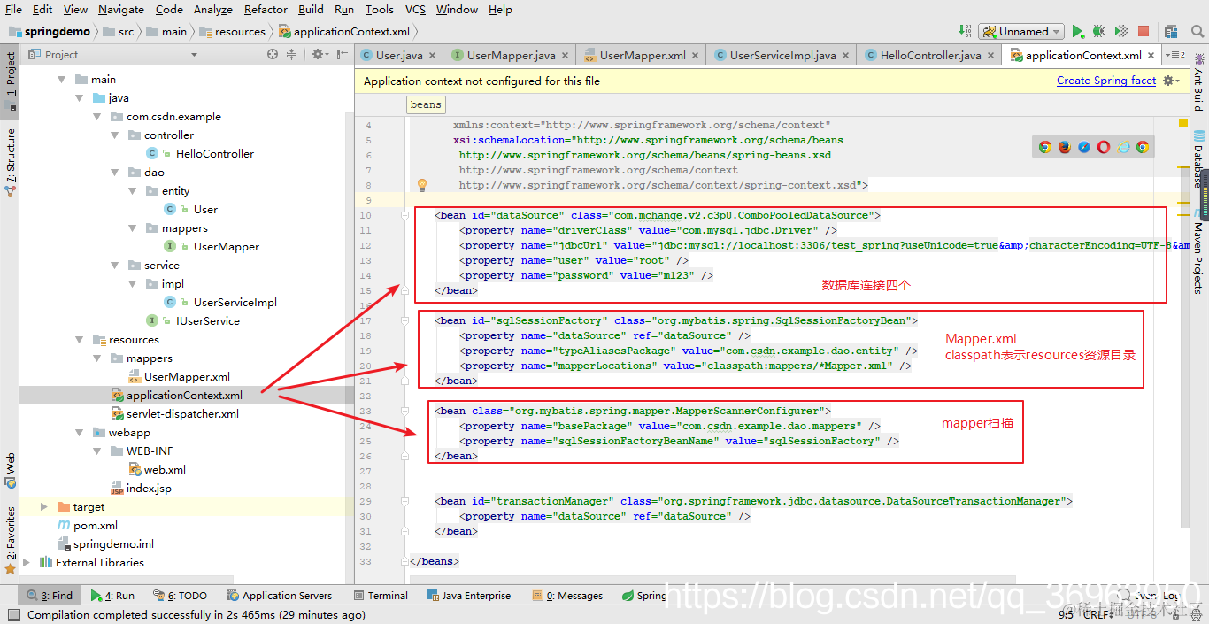The height and width of the screenshot is (624, 1209).
Task: Collapse the webapp folder node
Action: click(80, 433)
